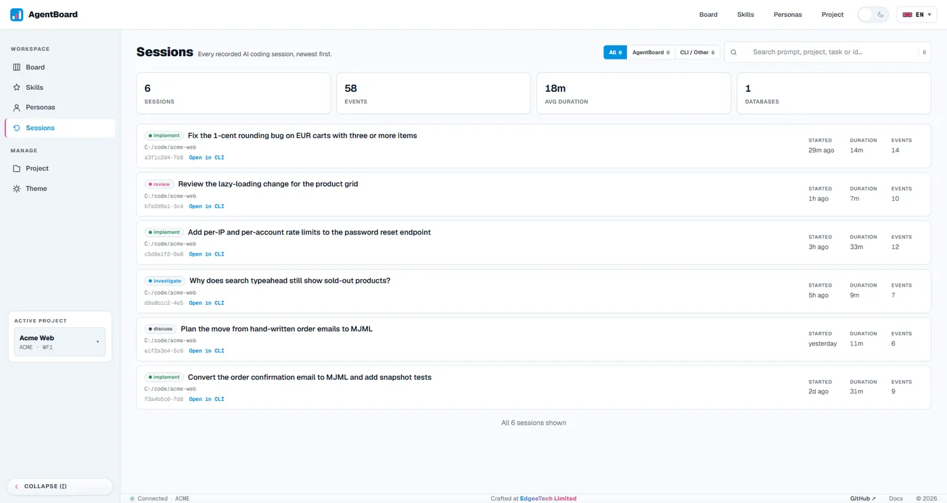Image resolution: width=947 pixels, height=503 pixels.
Task: Click the Sessions history icon in sidebar
Action: pyautogui.click(x=17, y=128)
